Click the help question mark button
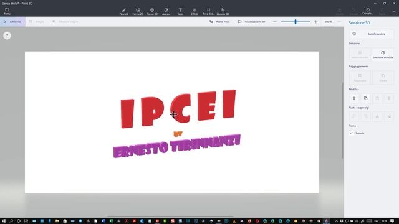Screen dimensions: 399x224 7,35
